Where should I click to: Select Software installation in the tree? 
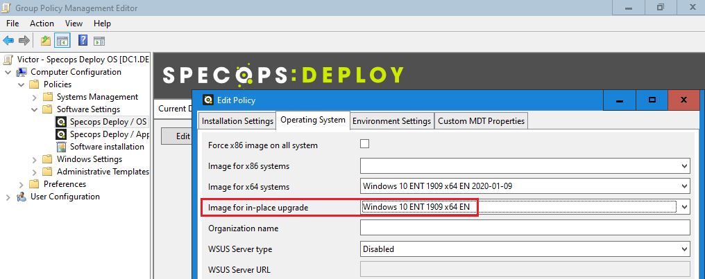[x=107, y=147]
